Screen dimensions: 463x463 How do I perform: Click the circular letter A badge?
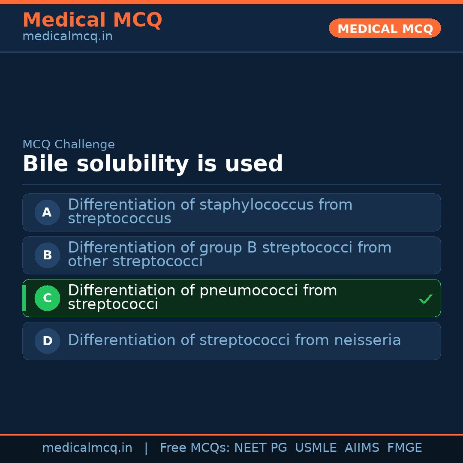click(x=47, y=212)
